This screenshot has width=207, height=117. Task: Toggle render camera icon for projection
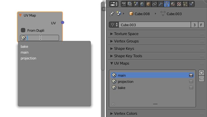point(191,81)
